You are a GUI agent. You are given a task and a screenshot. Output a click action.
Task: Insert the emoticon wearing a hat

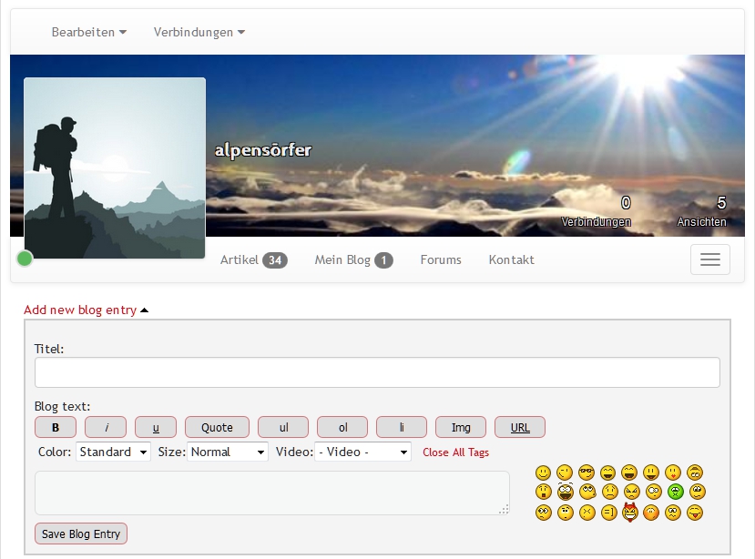[695, 473]
